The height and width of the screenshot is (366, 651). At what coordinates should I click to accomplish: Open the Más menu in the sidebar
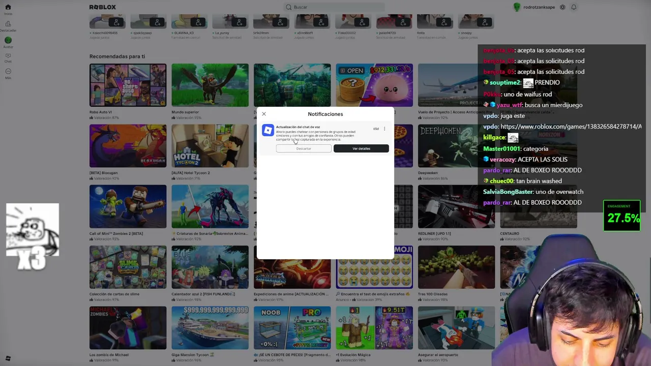coord(8,73)
